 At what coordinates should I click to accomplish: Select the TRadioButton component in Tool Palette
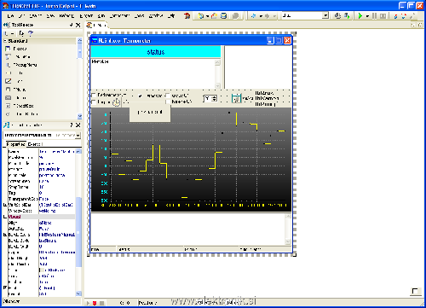coord(23,113)
